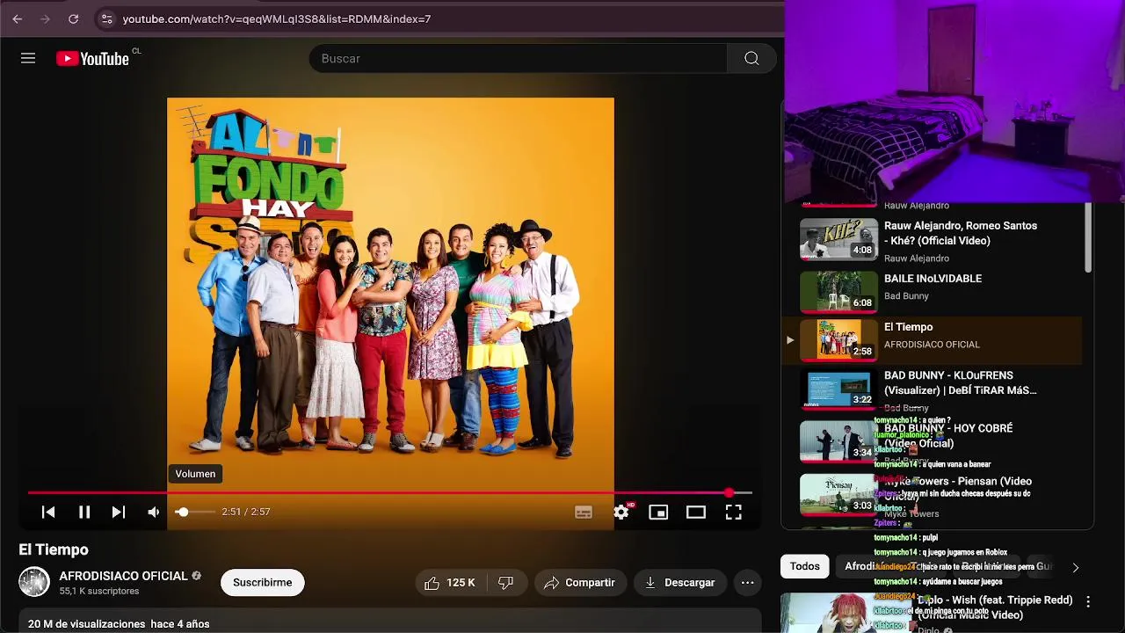Screen dimensions: 1125x633
Task: Enter fullscreen mode
Action: (x=734, y=512)
